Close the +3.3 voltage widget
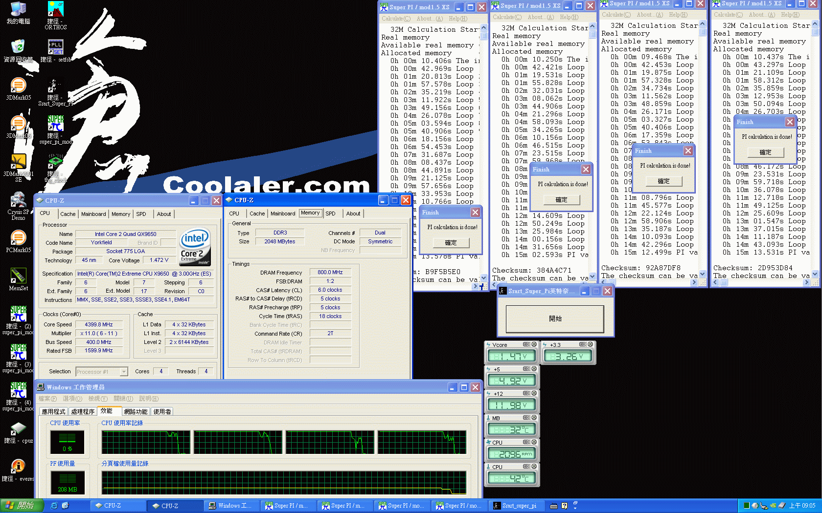 [x=590, y=344]
